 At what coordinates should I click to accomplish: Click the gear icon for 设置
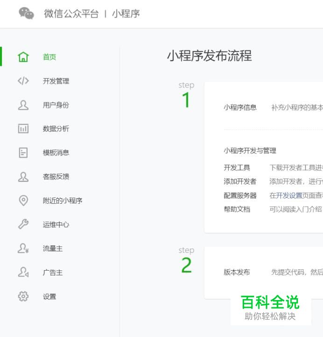pyautogui.click(x=23, y=296)
